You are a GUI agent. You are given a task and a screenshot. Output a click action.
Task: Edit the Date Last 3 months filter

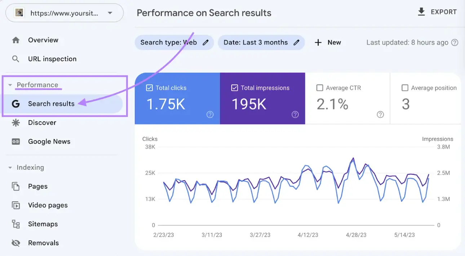297,42
